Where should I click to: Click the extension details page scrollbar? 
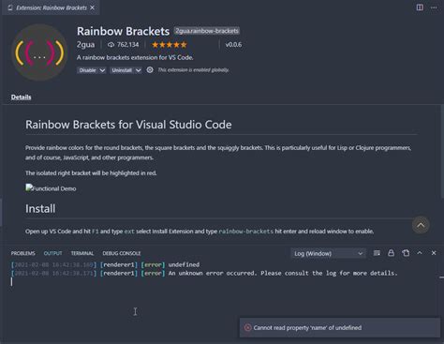tap(442, 152)
